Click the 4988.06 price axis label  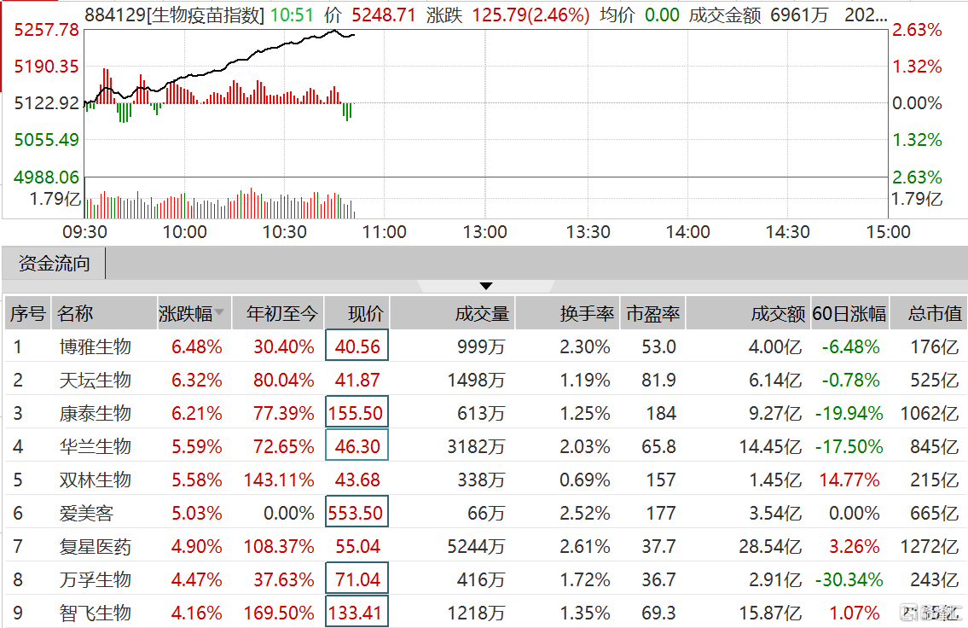(46, 177)
